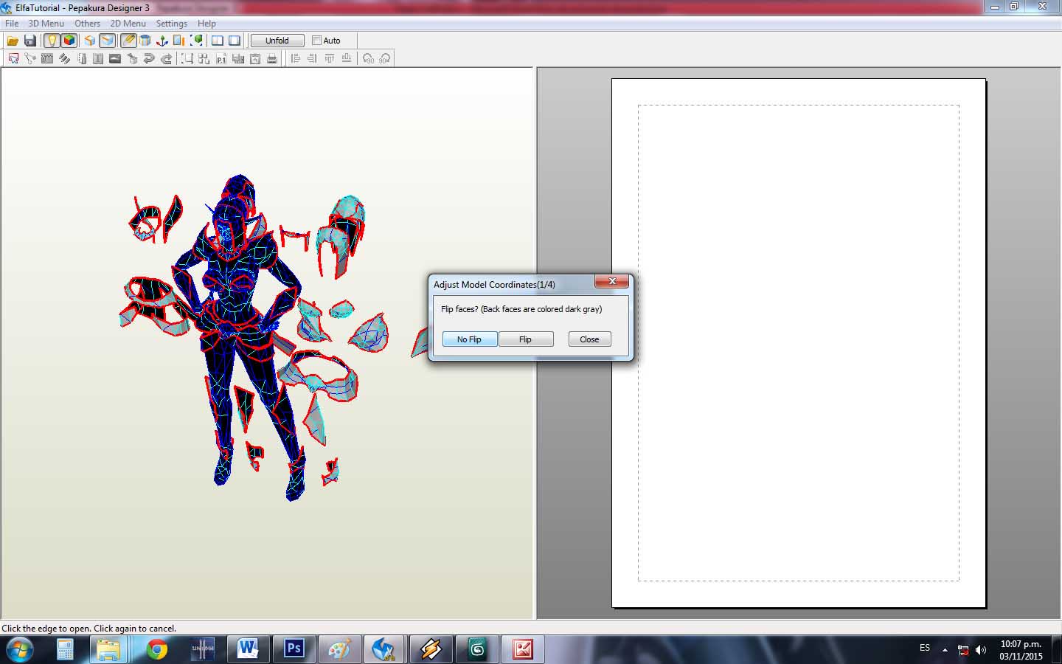Choose No Flip in the dialog
The width and height of the screenshot is (1062, 664).
(469, 339)
